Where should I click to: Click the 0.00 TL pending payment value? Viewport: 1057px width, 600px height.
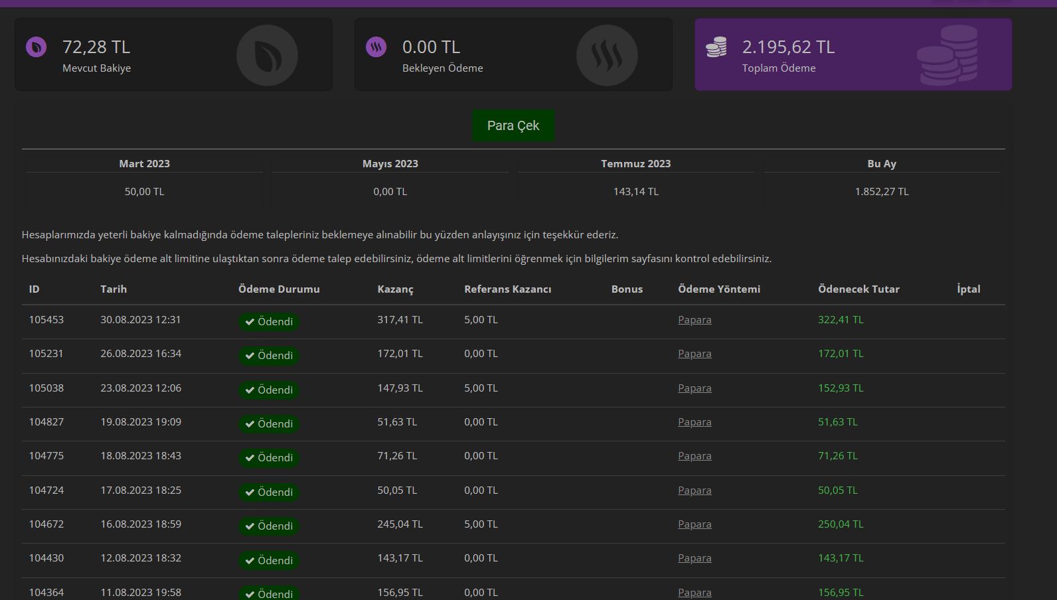click(431, 47)
